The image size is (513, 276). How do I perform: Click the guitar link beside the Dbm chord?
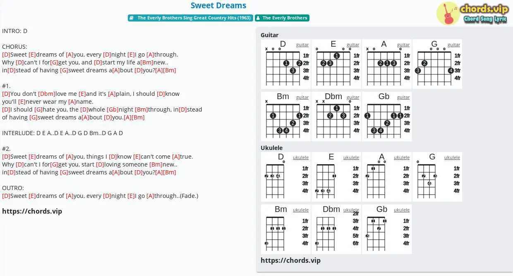[353, 97]
